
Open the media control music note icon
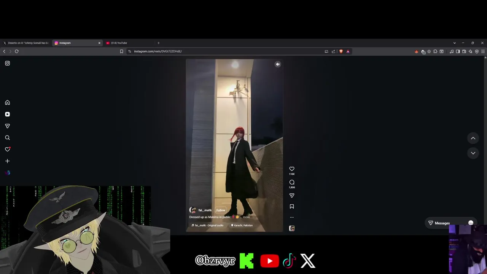click(x=452, y=51)
